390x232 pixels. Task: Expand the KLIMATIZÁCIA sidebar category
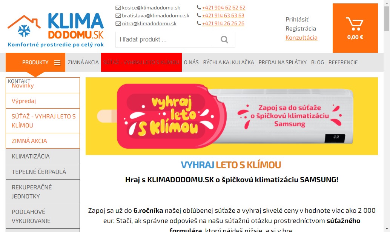(x=43, y=157)
